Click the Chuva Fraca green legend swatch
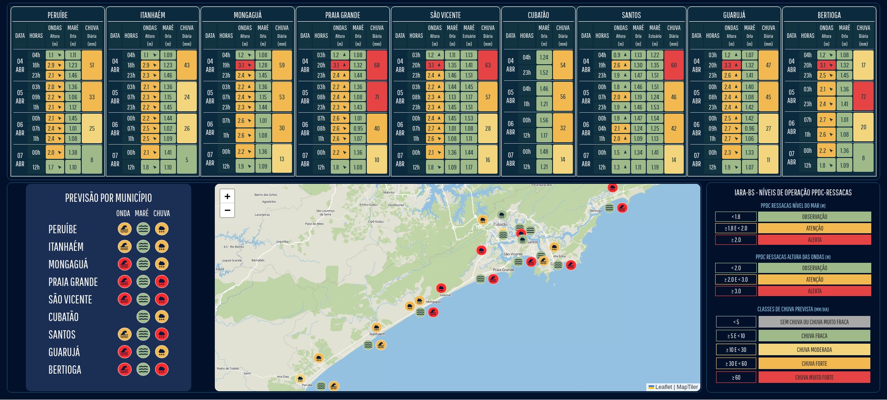The height and width of the screenshot is (400, 887). [x=814, y=336]
